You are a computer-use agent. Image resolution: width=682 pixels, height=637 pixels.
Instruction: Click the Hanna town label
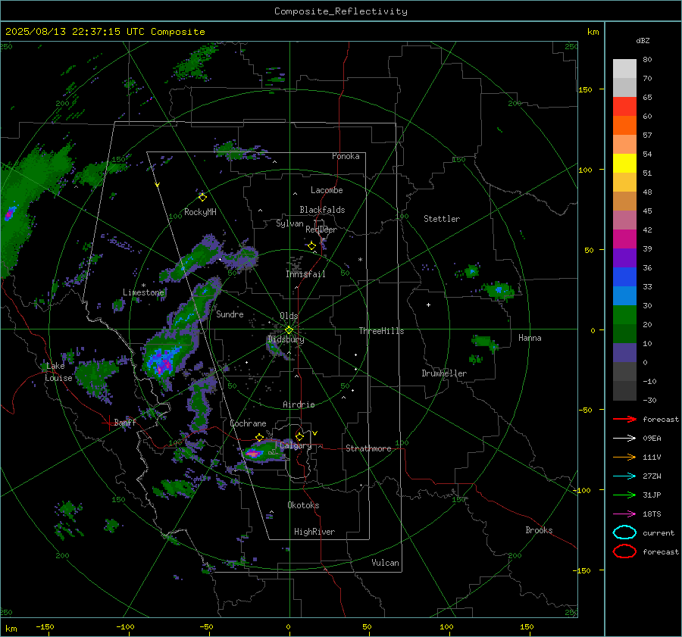click(530, 338)
